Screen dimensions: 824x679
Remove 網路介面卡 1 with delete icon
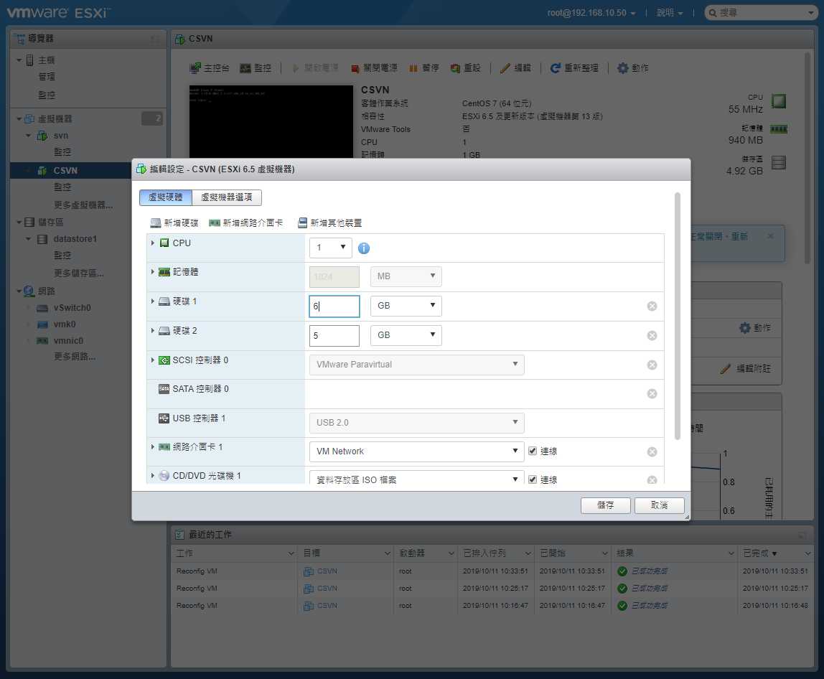click(x=652, y=452)
